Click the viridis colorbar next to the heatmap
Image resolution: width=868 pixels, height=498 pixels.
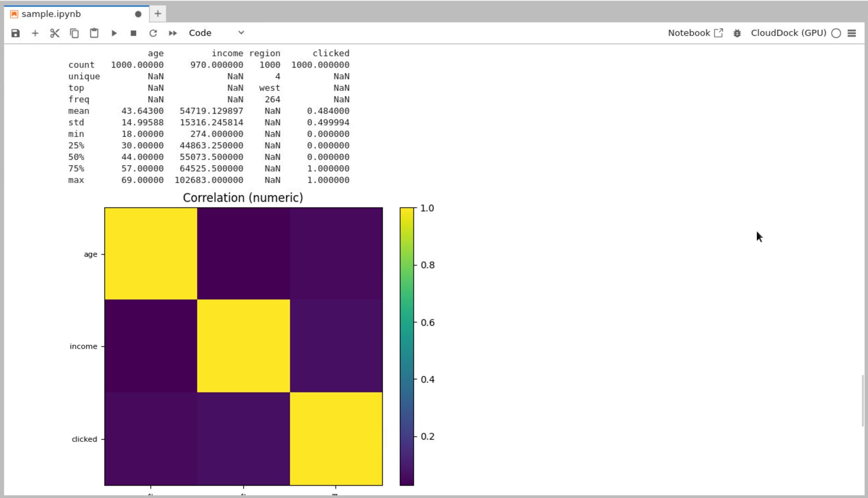click(x=408, y=346)
